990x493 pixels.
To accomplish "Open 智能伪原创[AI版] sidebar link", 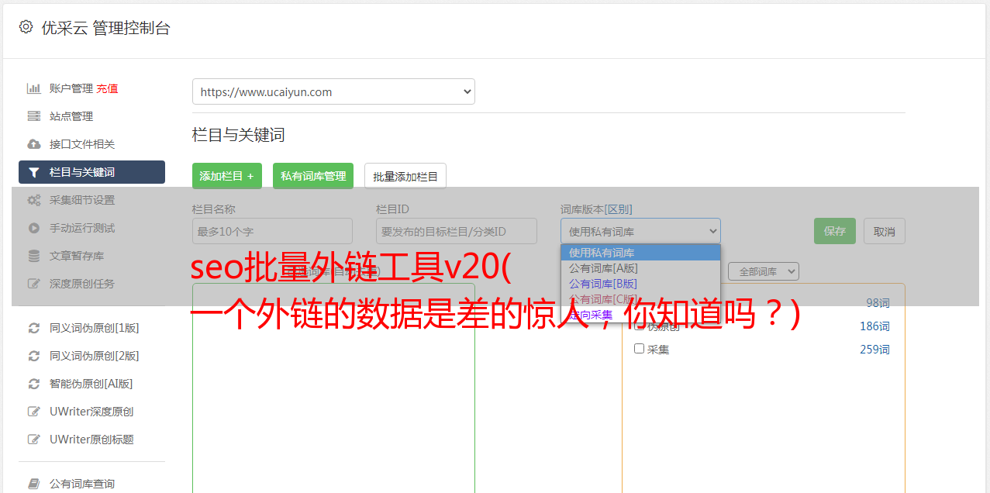I will click(x=91, y=384).
